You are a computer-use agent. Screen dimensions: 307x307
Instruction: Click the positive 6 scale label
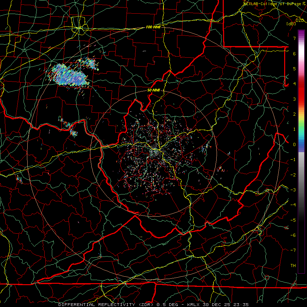tap(294, 54)
